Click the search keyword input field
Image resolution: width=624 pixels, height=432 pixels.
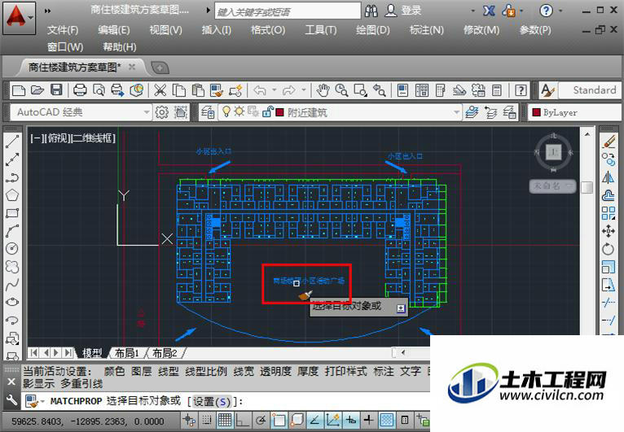288,11
